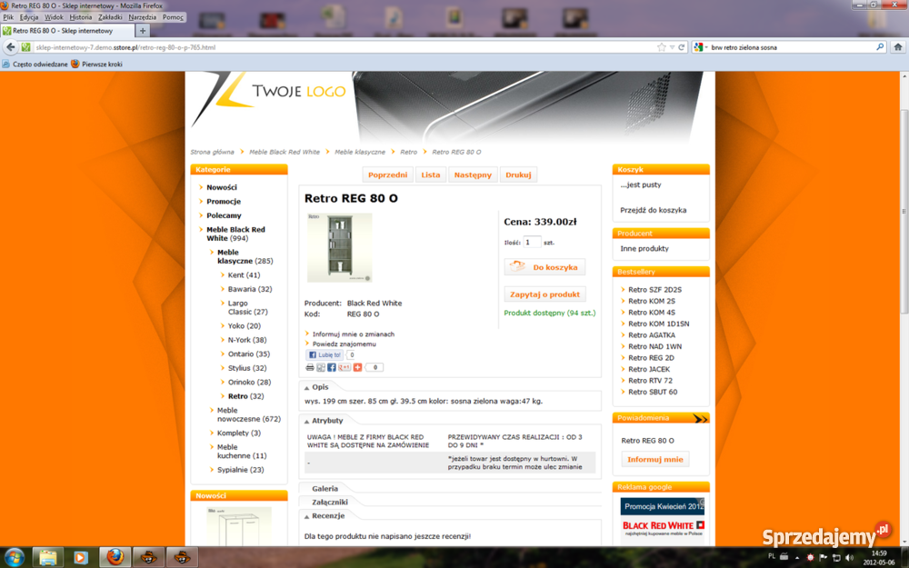
Task: Click the Google +1 share button
Action: point(345,367)
